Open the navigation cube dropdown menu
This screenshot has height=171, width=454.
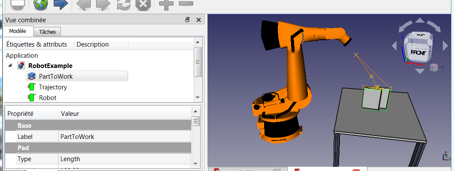442,68
